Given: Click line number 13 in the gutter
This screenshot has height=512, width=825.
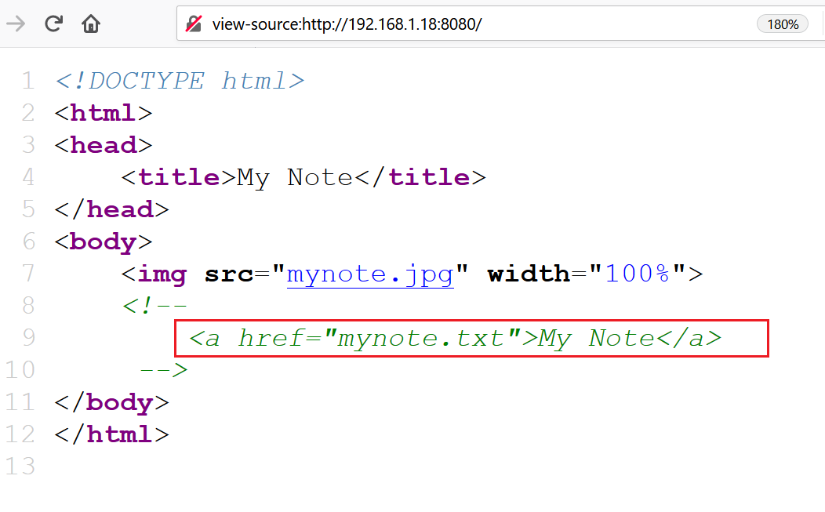Looking at the screenshot, I should [20, 467].
